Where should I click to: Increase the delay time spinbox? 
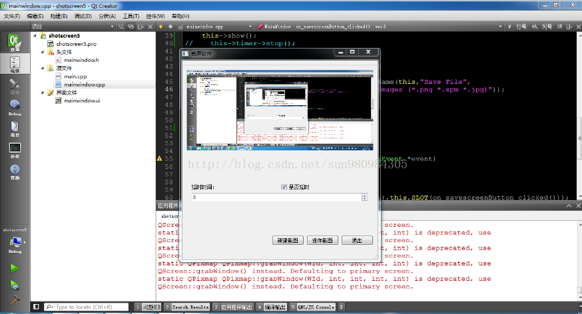click(x=364, y=196)
